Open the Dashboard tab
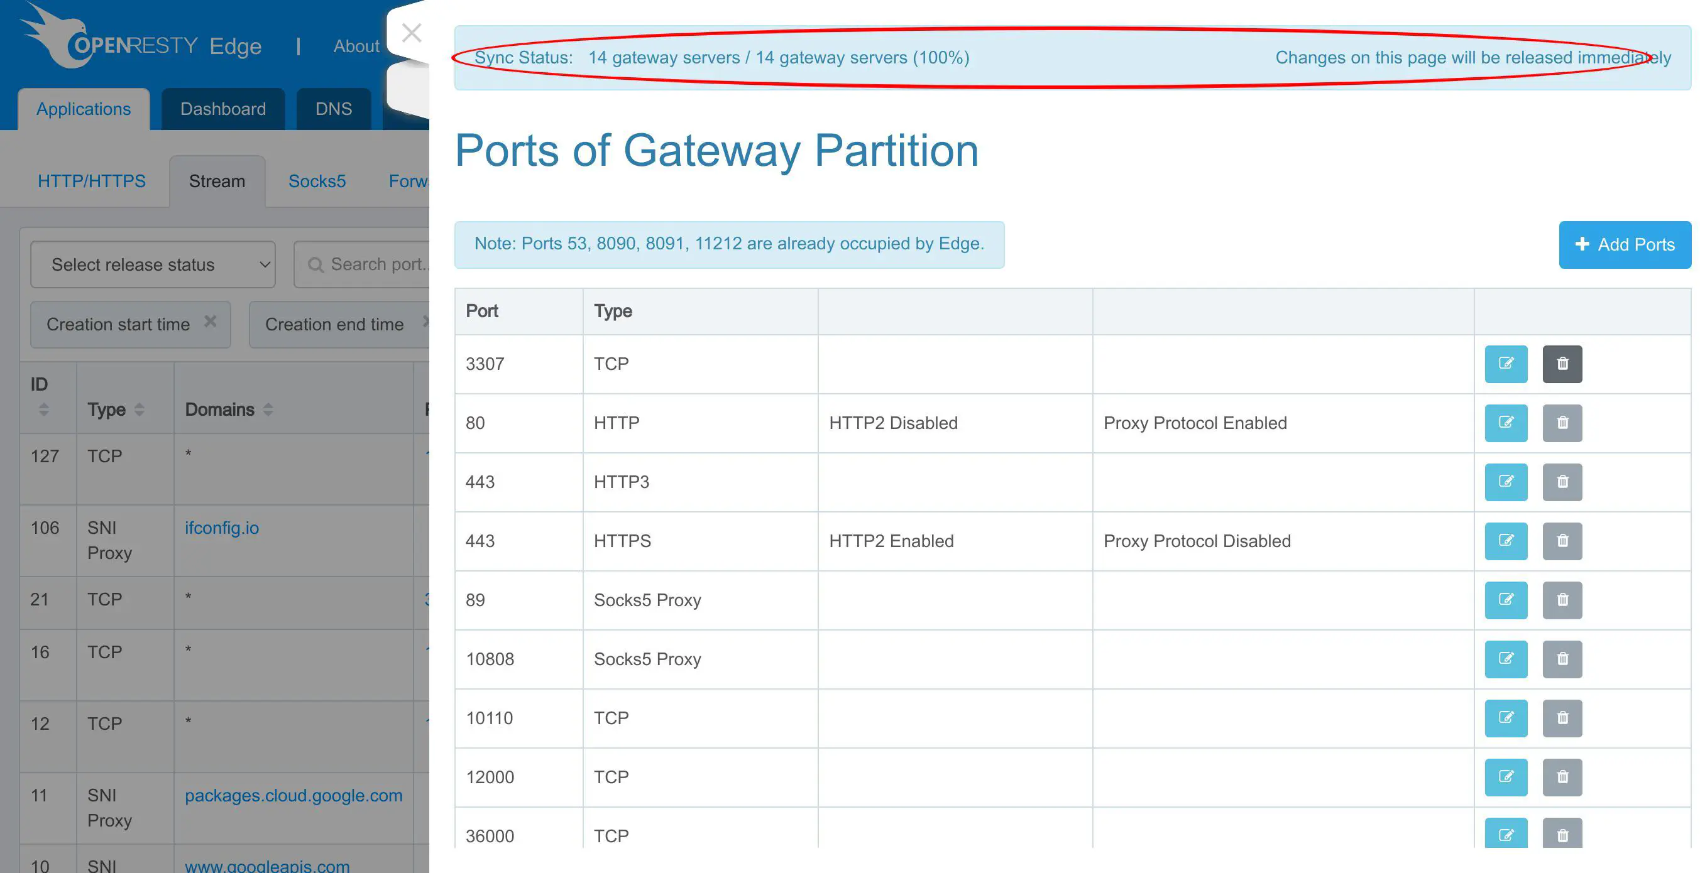Image resolution: width=1700 pixels, height=873 pixels. pyautogui.click(x=222, y=109)
